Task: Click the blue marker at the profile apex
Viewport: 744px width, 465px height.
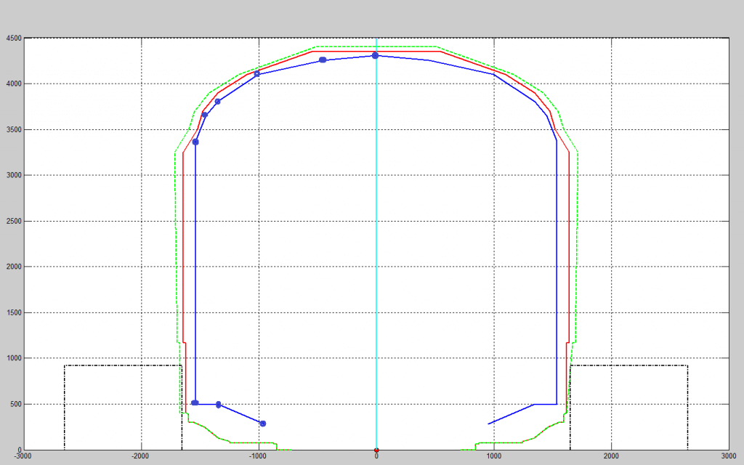Action: click(x=375, y=55)
